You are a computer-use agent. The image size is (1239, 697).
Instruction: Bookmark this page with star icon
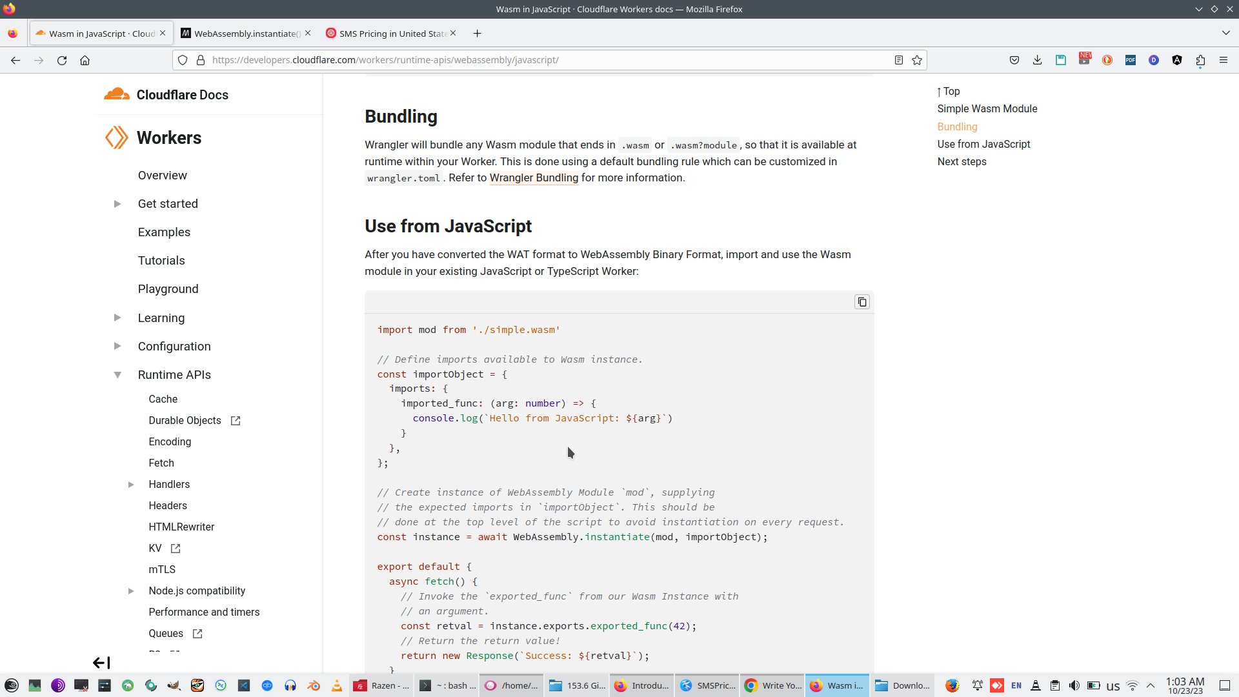(917, 60)
